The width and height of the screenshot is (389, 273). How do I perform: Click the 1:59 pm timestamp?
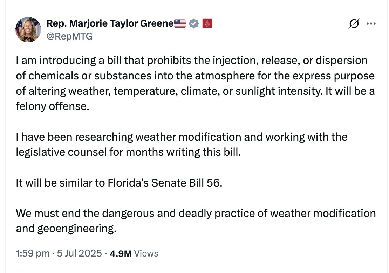click(33, 253)
